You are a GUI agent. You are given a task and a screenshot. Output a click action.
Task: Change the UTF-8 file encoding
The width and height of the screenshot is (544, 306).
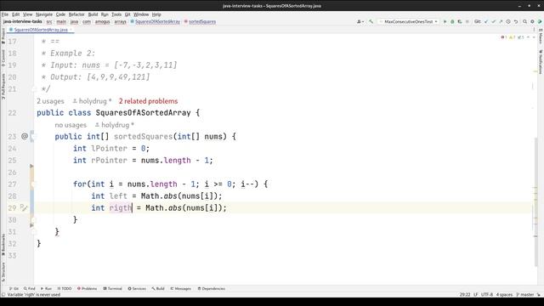pyautogui.click(x=487, y=295)
